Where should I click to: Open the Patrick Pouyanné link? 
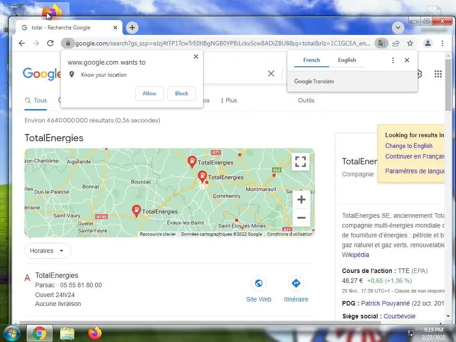[385, 303]
